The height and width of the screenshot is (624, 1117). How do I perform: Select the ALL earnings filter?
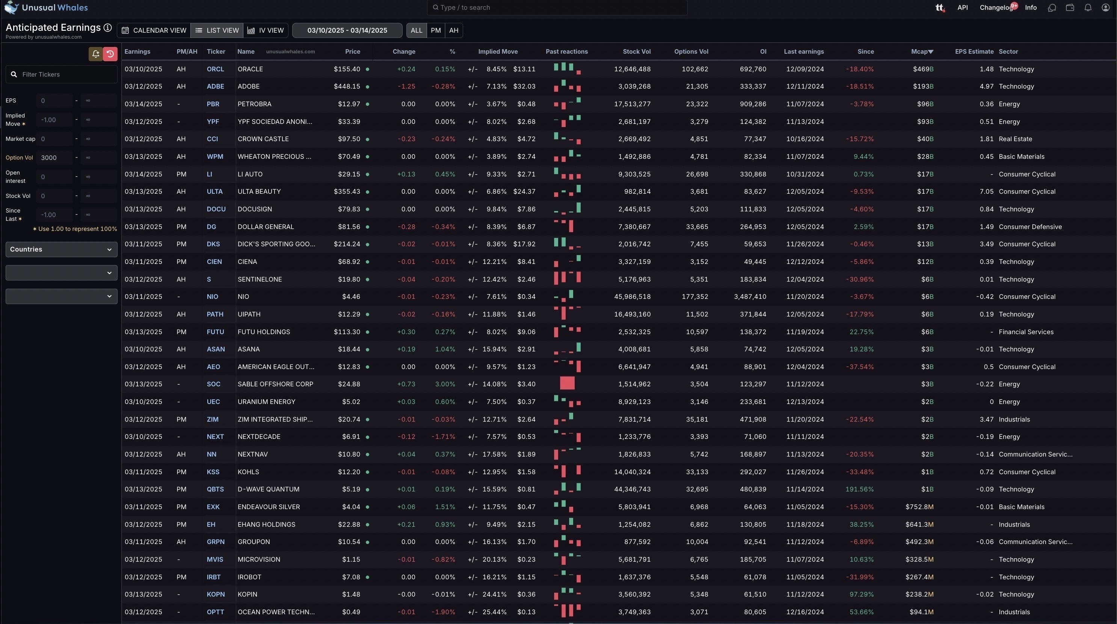tap(416, 30)
